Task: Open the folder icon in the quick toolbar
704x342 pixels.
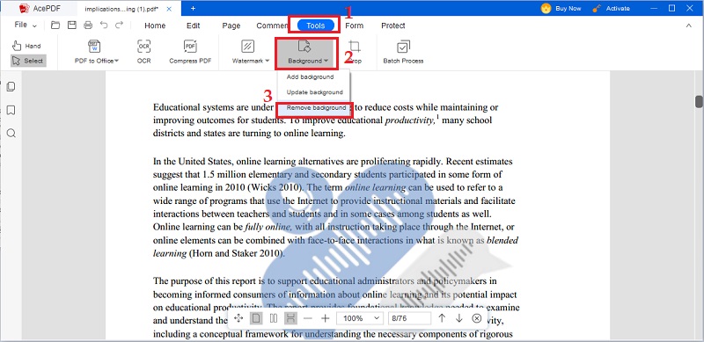Action: pyautogui.click(x=55, y=25)
